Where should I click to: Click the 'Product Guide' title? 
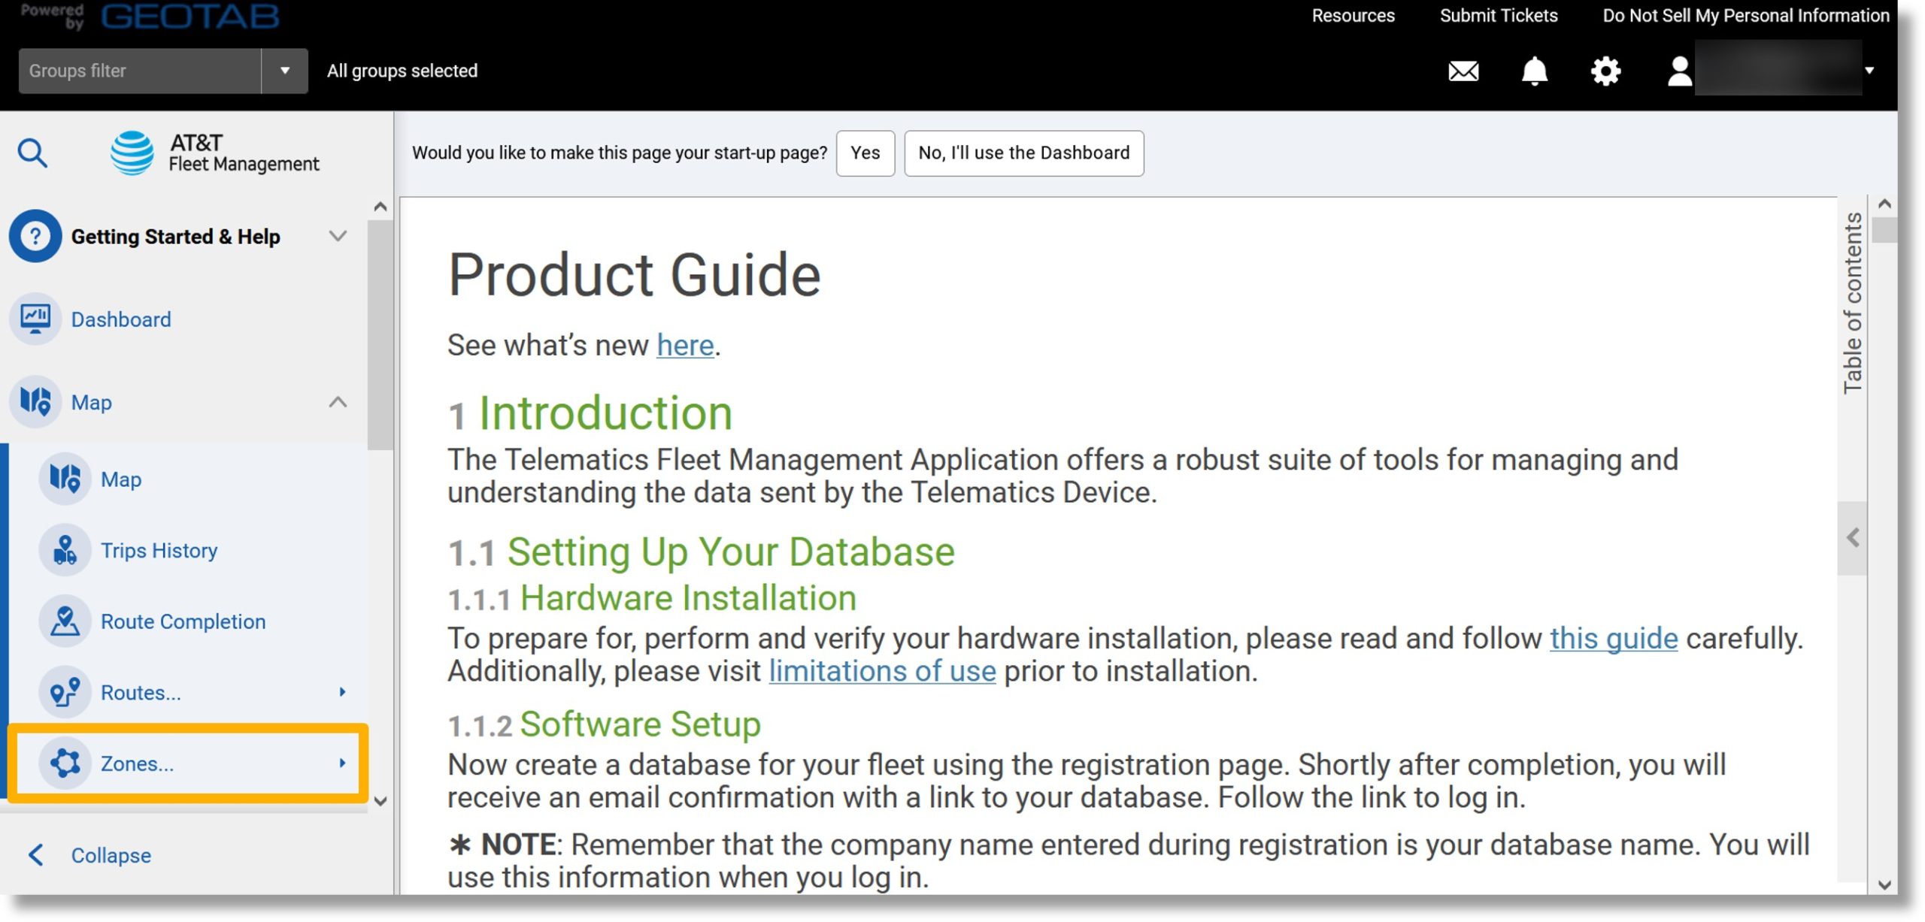point(634,275)
